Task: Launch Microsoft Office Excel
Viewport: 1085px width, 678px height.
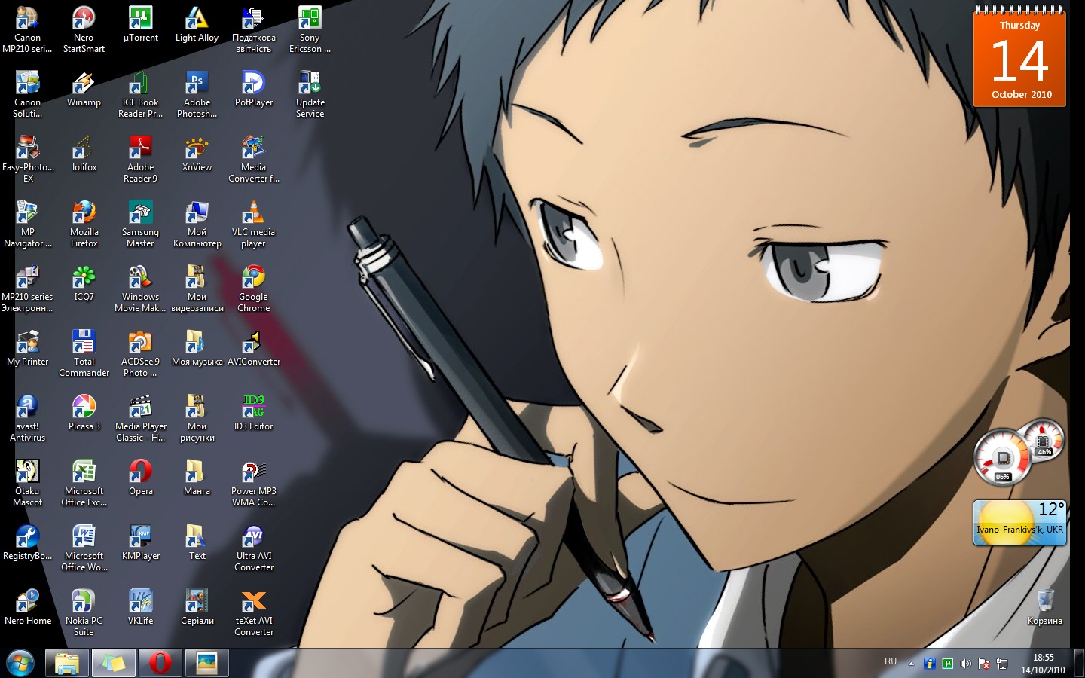Action: [84, 484]
